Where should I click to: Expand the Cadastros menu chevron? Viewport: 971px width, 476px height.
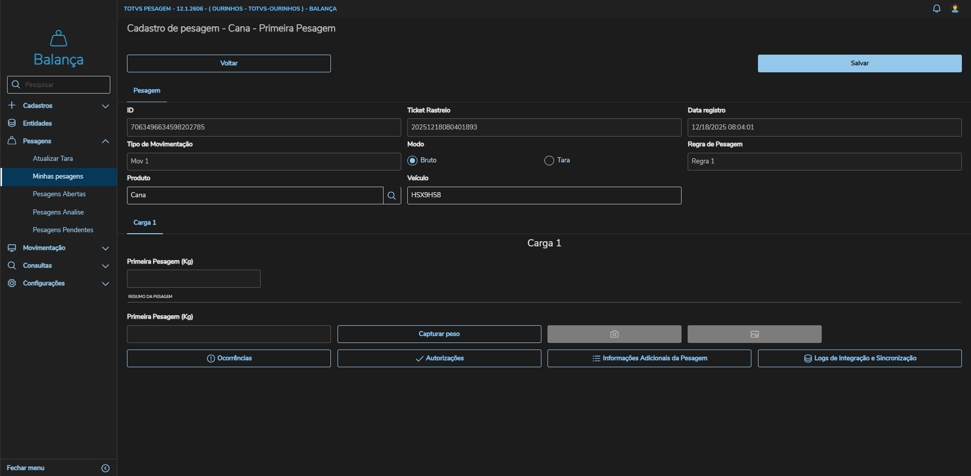tap(105, 106)
